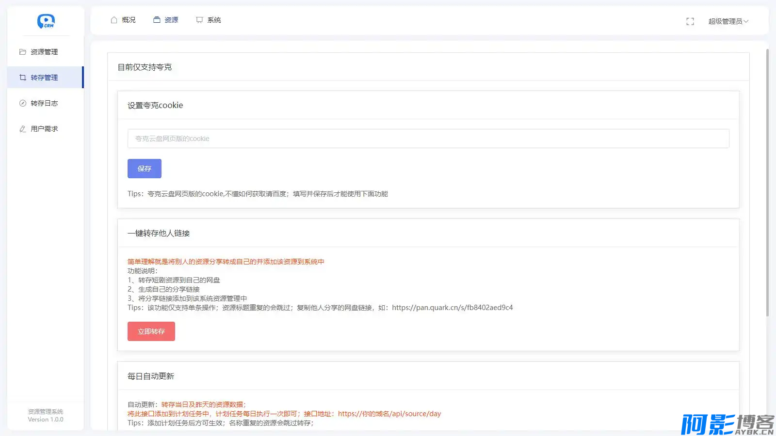Open the 概况 top navigation tab

123,20
